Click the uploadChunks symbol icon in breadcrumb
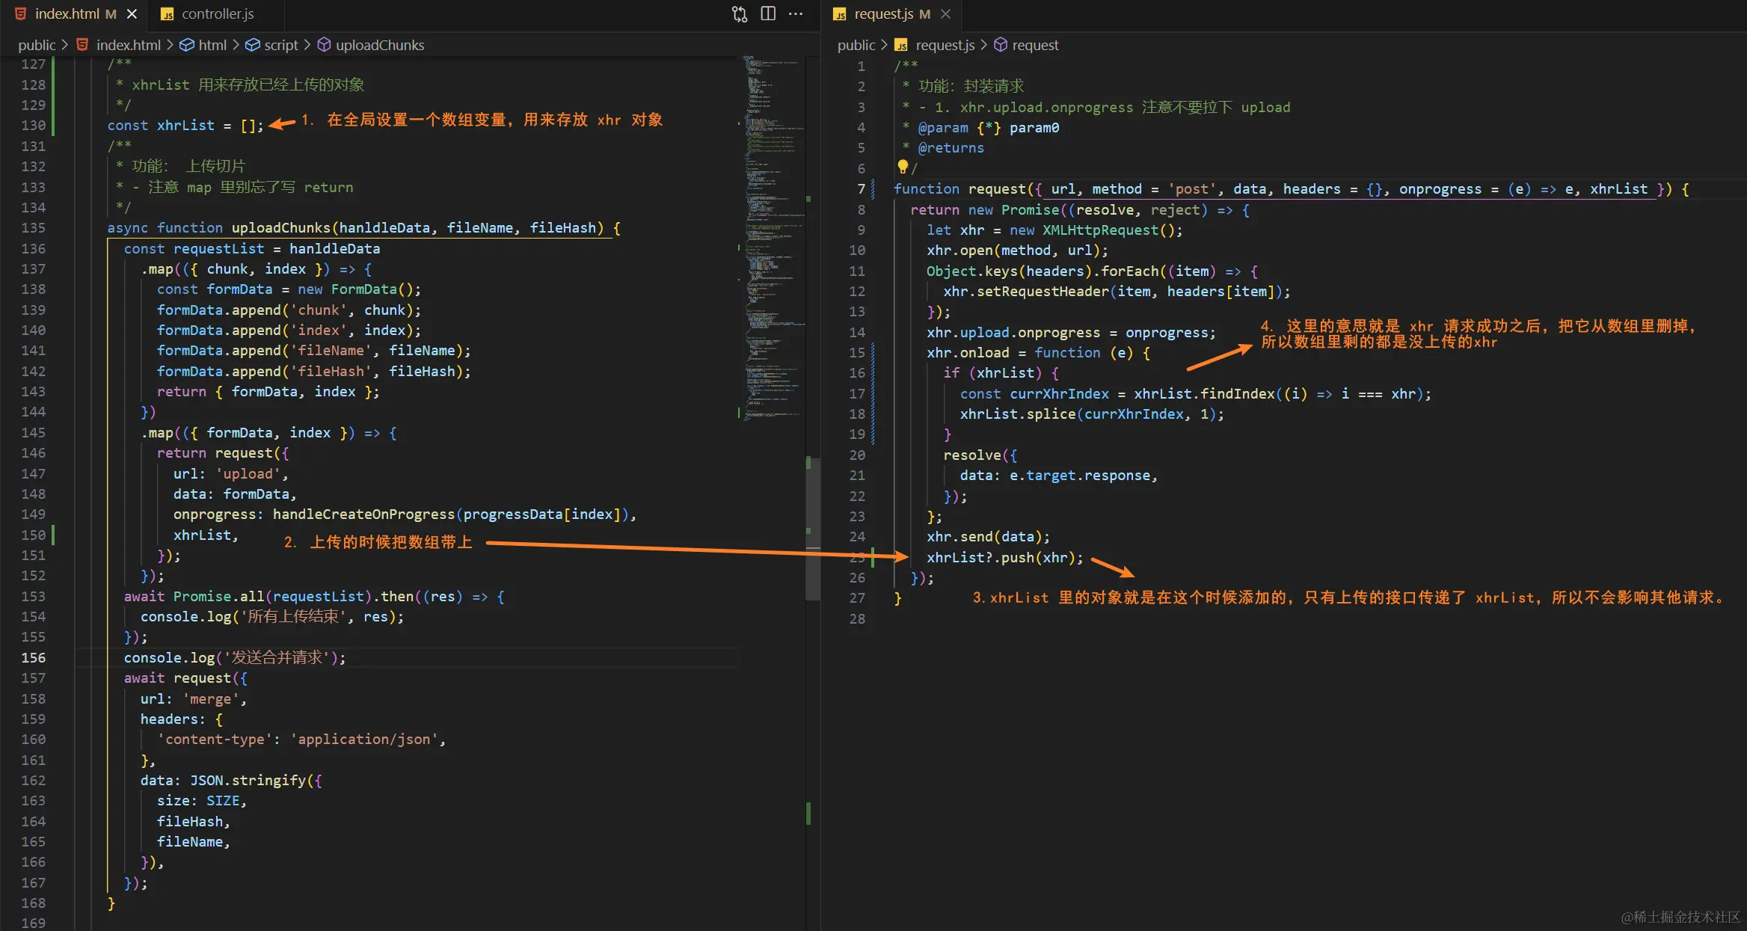Viewport: 1747px width, 931px height. pos(324,45)
